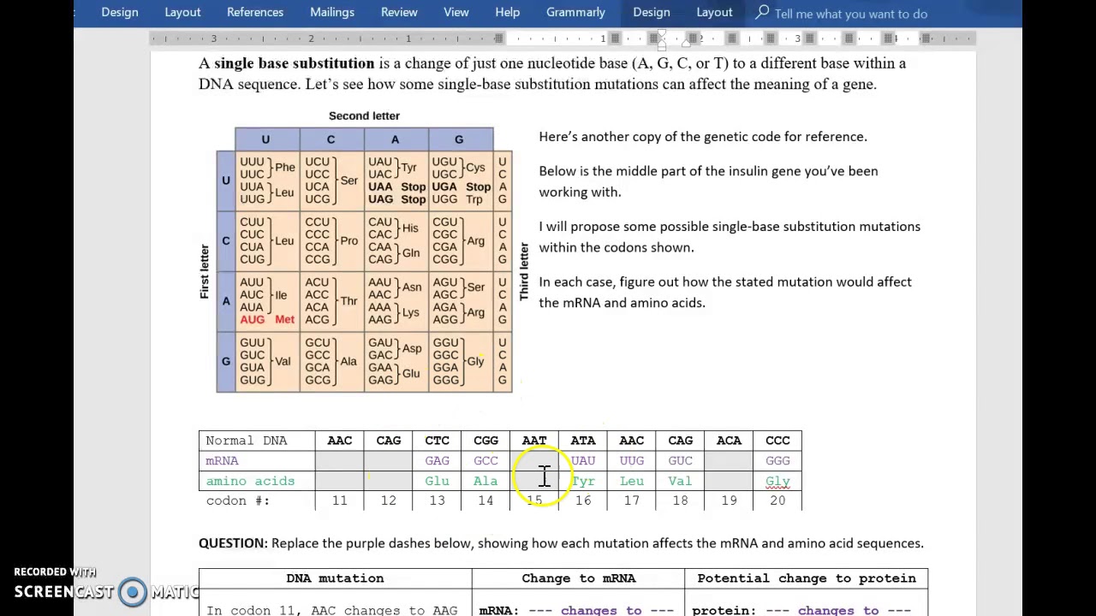This screenshot has width=1096, height=616.
Task: Click bold text 'single base substitution'
Action: pos(294,63)
